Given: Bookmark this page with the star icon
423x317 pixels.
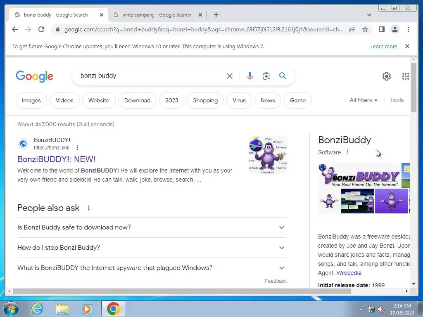Looking at the screenshot, I should point(365,29).
